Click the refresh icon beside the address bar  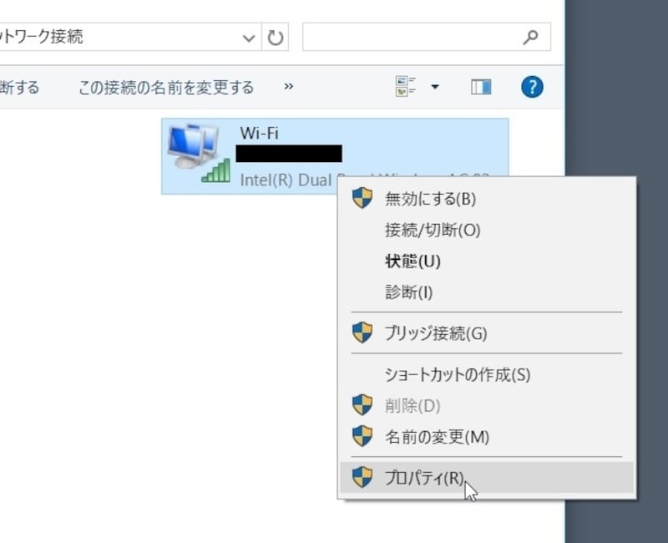(276, 37)
